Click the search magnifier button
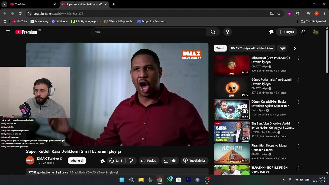The image size is (329, 185). tap(213, 32)
